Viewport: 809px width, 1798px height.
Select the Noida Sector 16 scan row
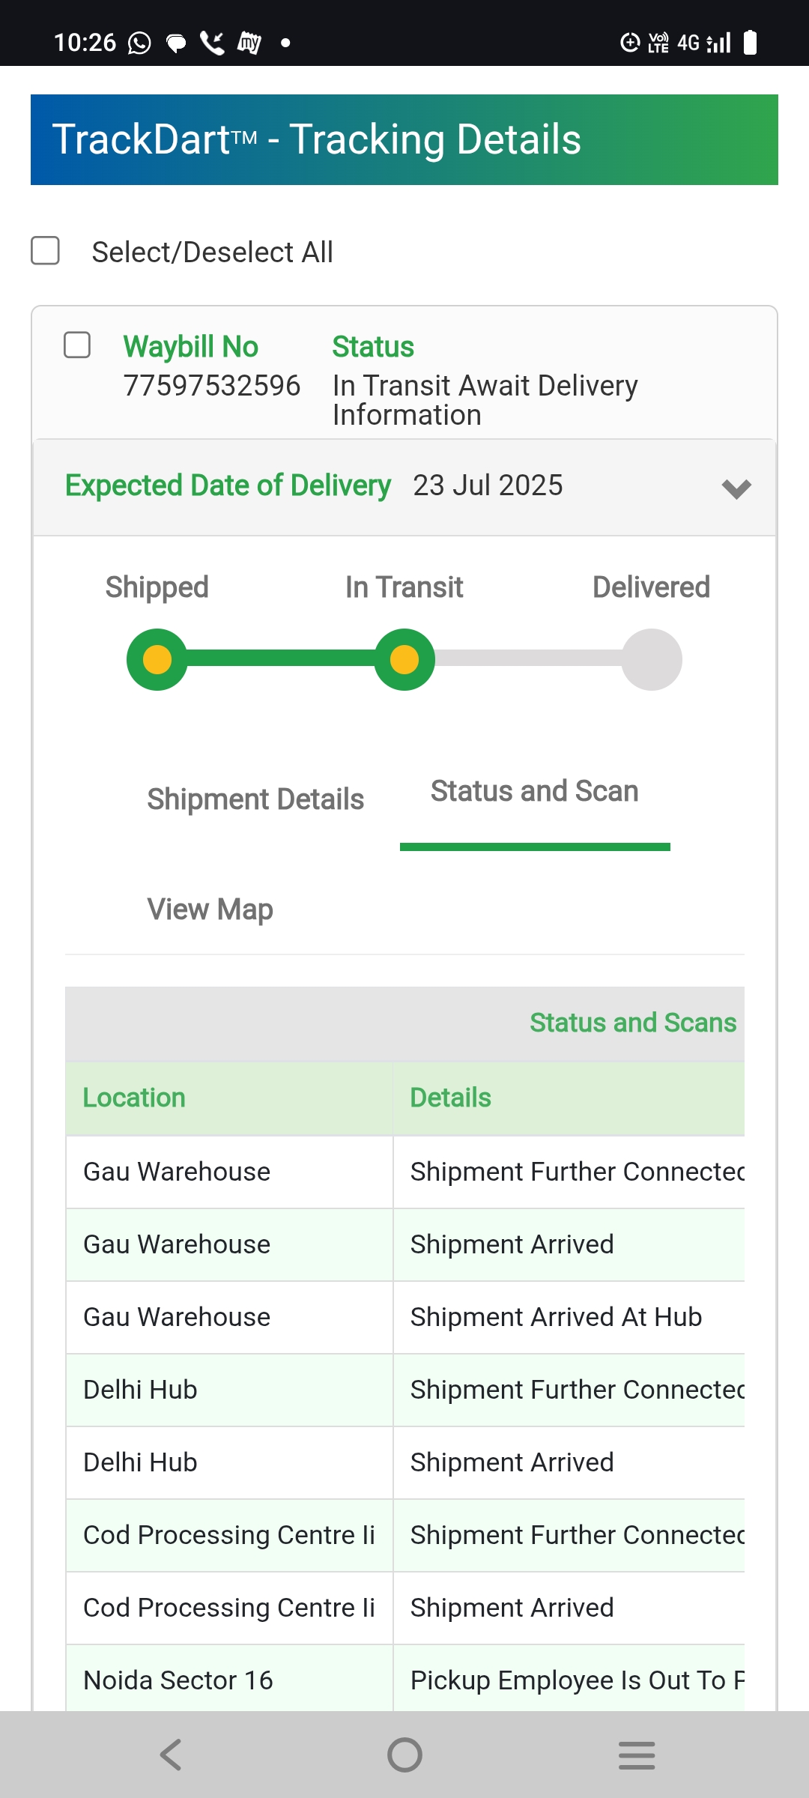[x=178, y=1680]
